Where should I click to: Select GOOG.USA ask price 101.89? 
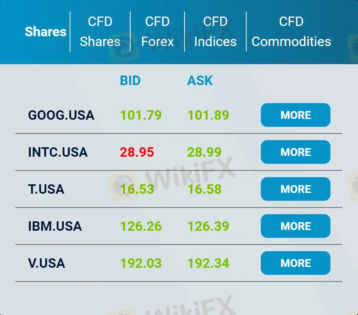click(208, 115)
